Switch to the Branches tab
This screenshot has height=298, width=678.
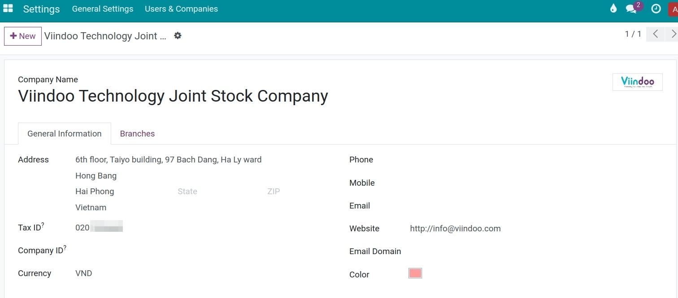[137, 134]
